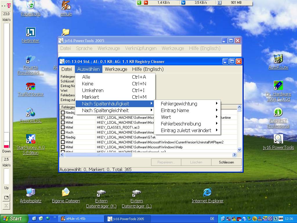Open the Eigene Dateien folder icon

coord(66,195)
